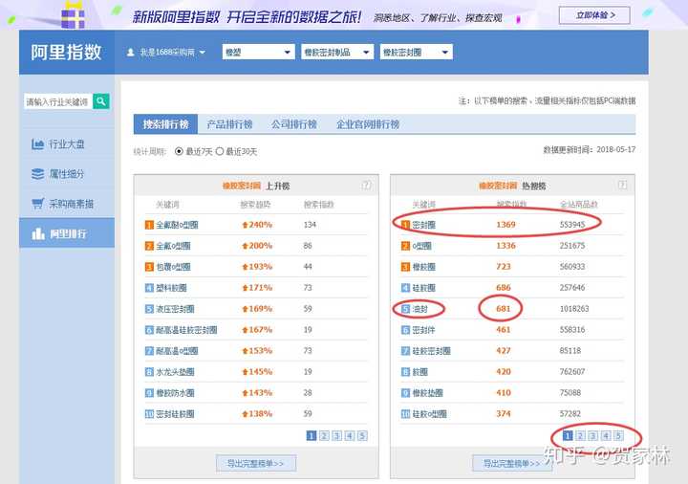Click the green magnifier search icon

[101, 101]
